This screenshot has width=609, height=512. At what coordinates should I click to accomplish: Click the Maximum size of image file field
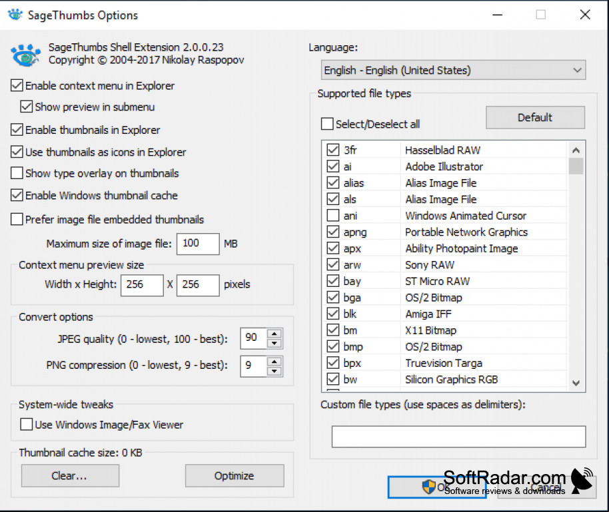coord(198,244)
